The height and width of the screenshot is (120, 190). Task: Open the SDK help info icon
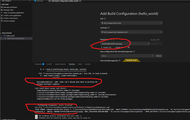pyautogui.click(x=105, y=18)
